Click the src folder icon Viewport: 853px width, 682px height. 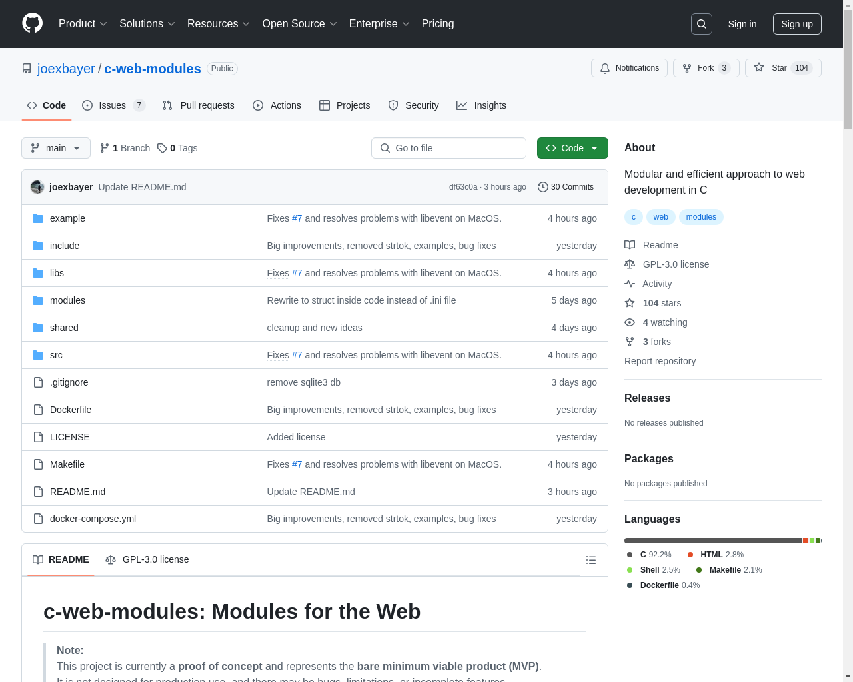[38, 355]
